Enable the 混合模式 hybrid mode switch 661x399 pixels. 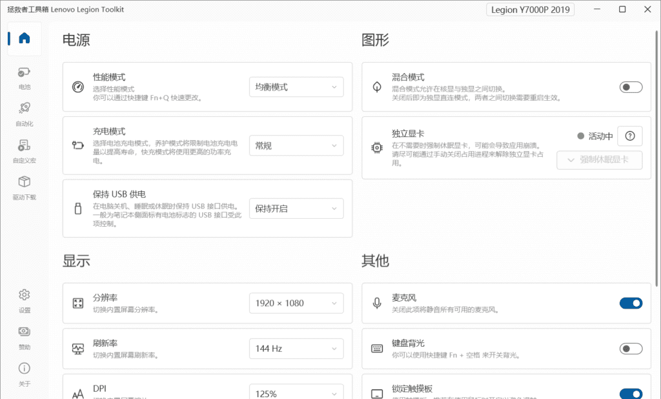point(631,87)
